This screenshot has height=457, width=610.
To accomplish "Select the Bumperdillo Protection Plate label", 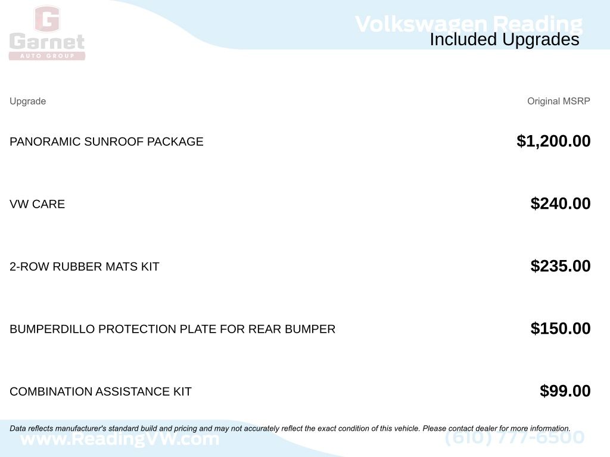I will [x=172, y=329].
